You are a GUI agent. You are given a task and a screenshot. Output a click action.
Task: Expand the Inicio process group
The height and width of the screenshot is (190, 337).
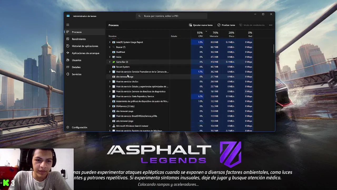110,57
